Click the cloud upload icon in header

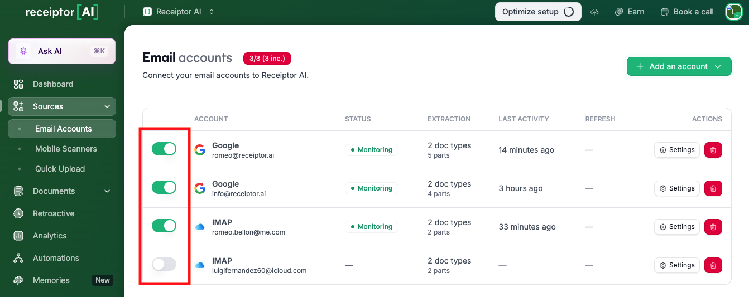point(595,12)
